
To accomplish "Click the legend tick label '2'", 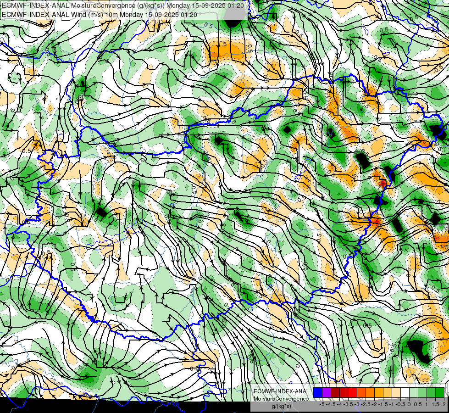I will [x=444, y=404].
